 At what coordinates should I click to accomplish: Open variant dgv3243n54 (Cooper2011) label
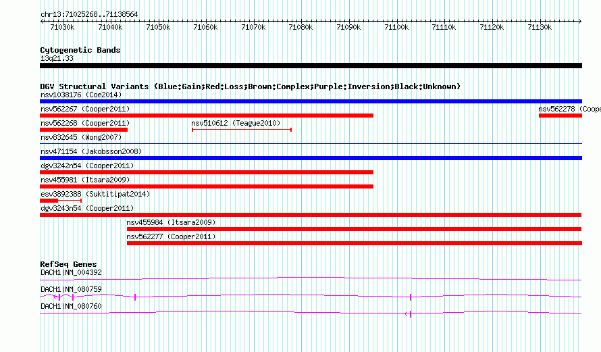87,208
